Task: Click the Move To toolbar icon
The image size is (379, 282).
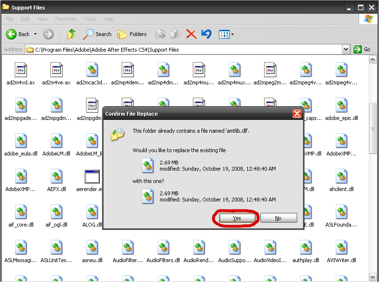Action: [161, 34]
